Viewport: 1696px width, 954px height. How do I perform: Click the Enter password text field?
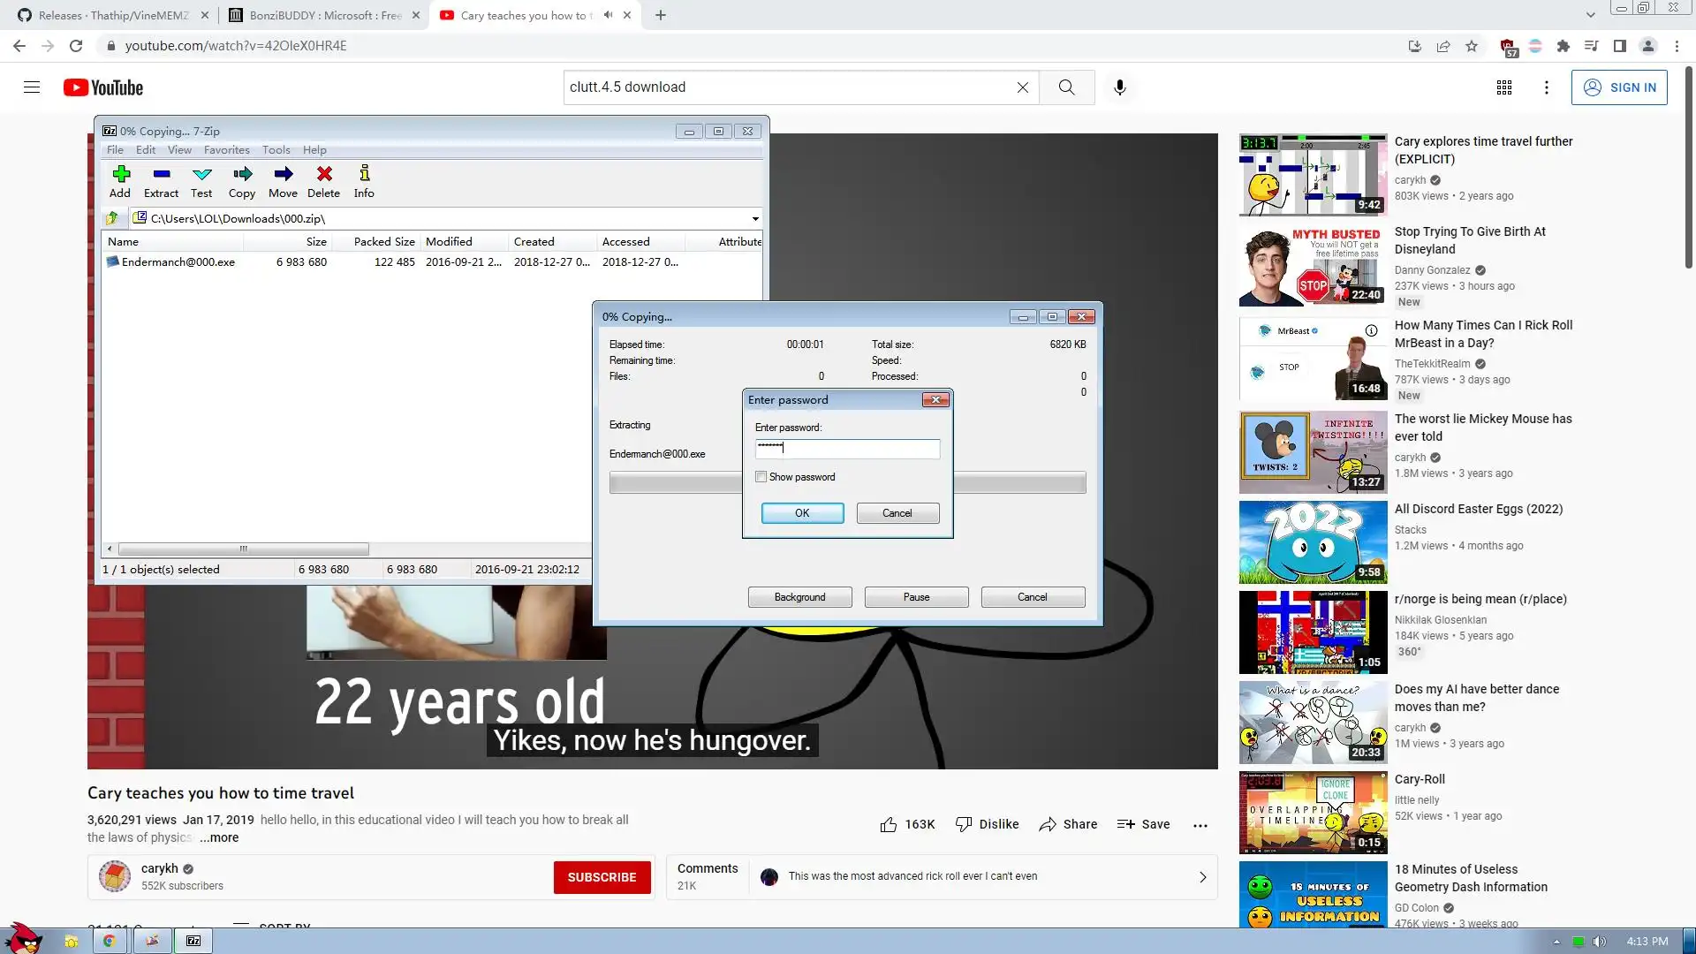(848, 449)
